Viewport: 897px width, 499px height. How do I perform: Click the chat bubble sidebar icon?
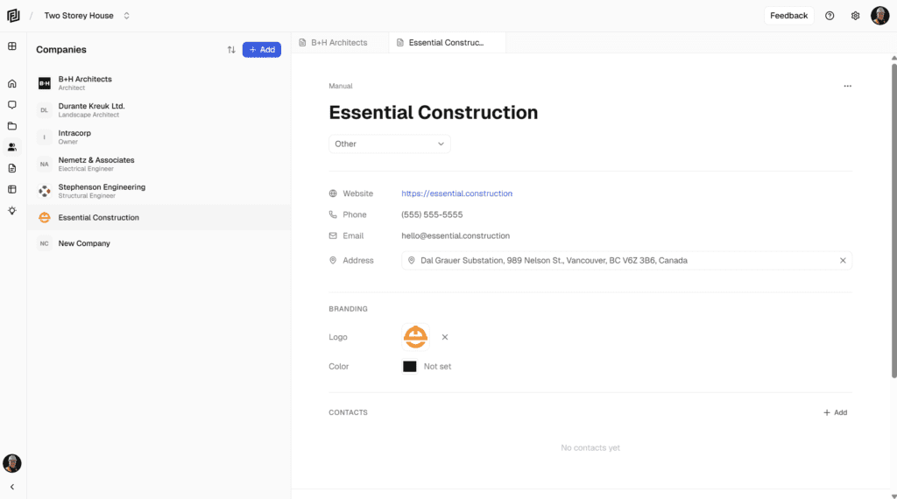click(12, 105)
